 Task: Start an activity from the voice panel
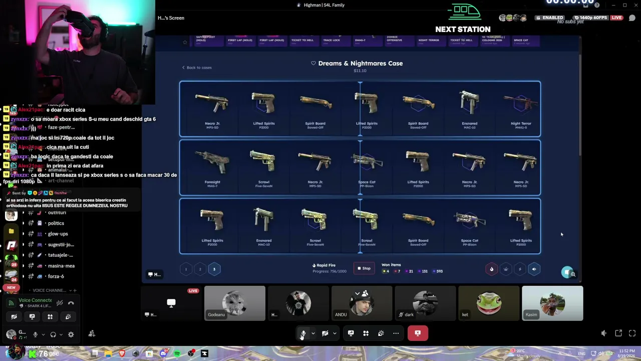coord(50,316)
